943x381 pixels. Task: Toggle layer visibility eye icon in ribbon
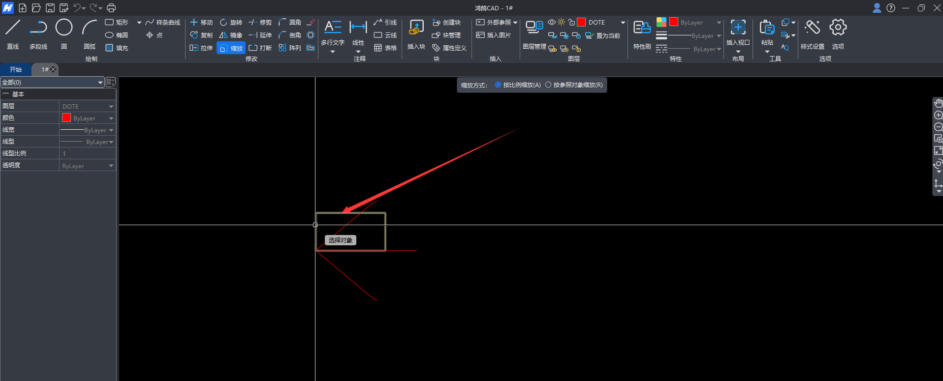[x=552, y=23]
